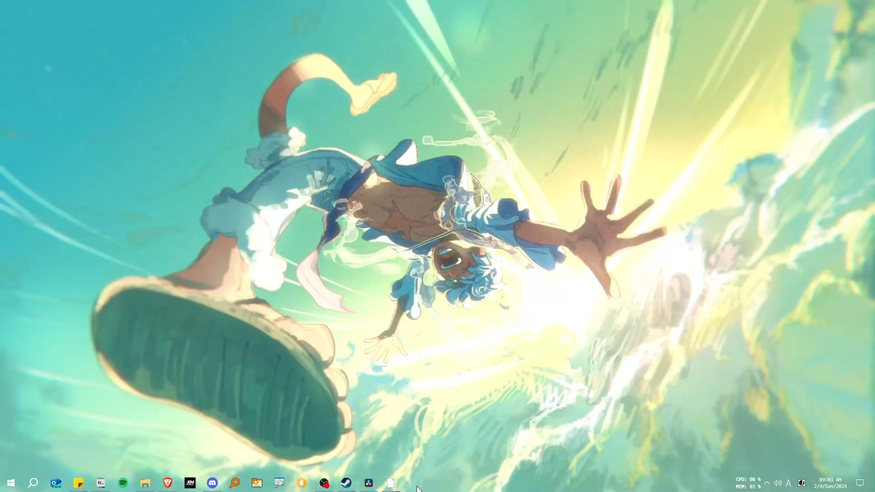Open the image viewer picture icon
Screen dimensions: 875x492
coord(257,483)
